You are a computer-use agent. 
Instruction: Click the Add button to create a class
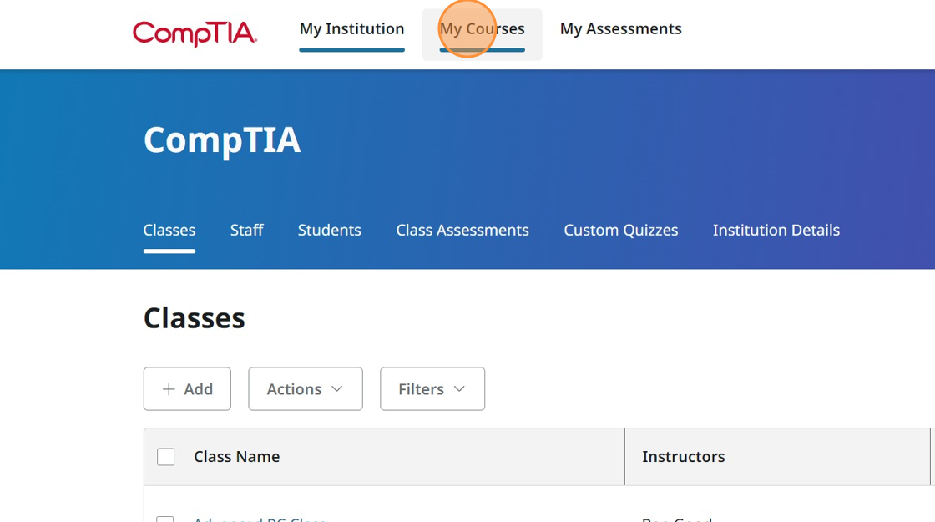click(187, 388)
